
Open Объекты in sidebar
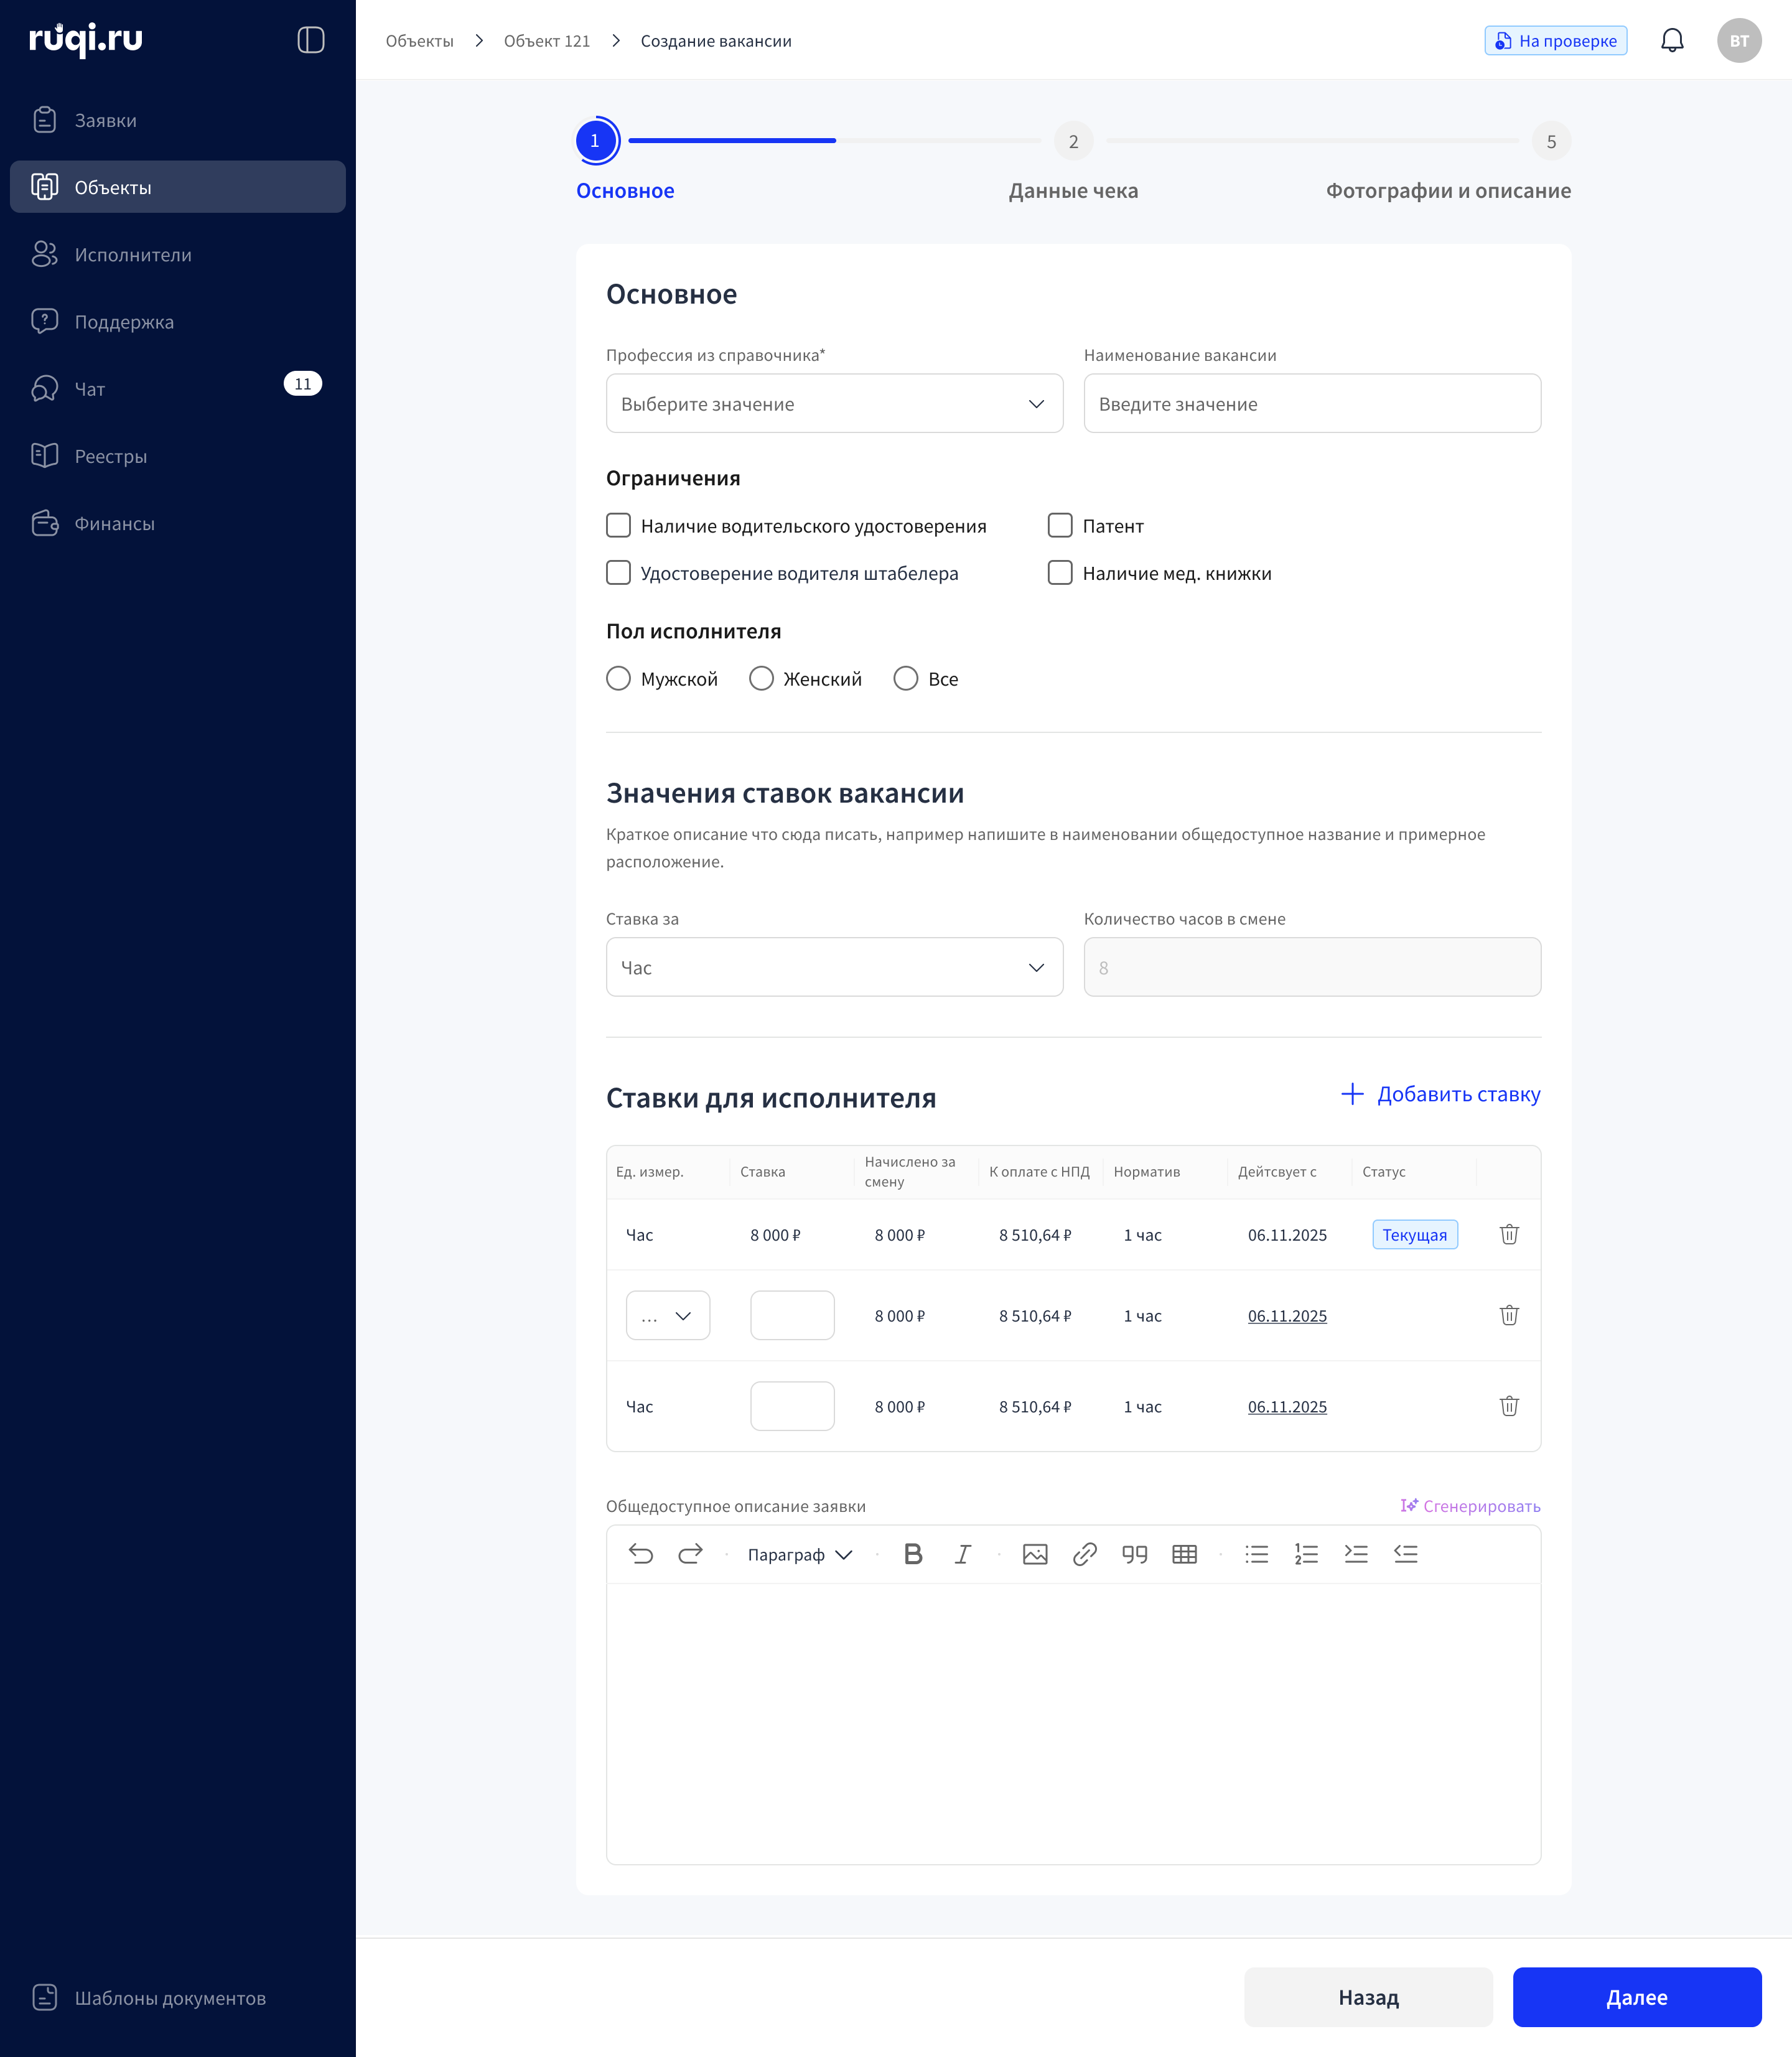[178, 187]
